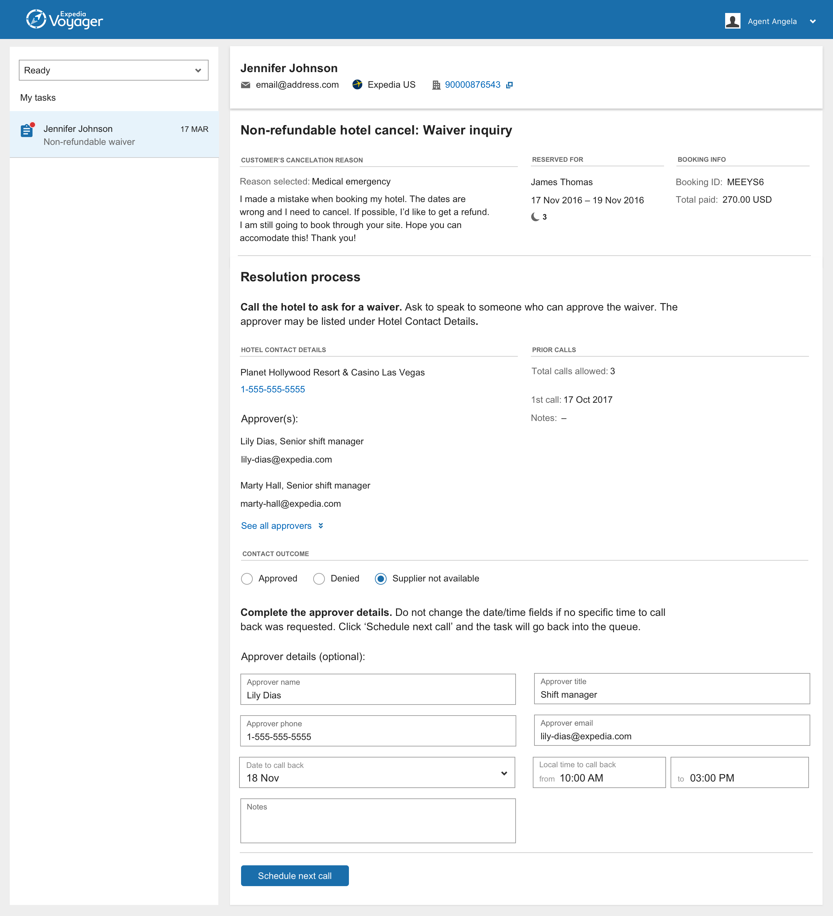Click the Schedule next call button

tap(294, 876)
